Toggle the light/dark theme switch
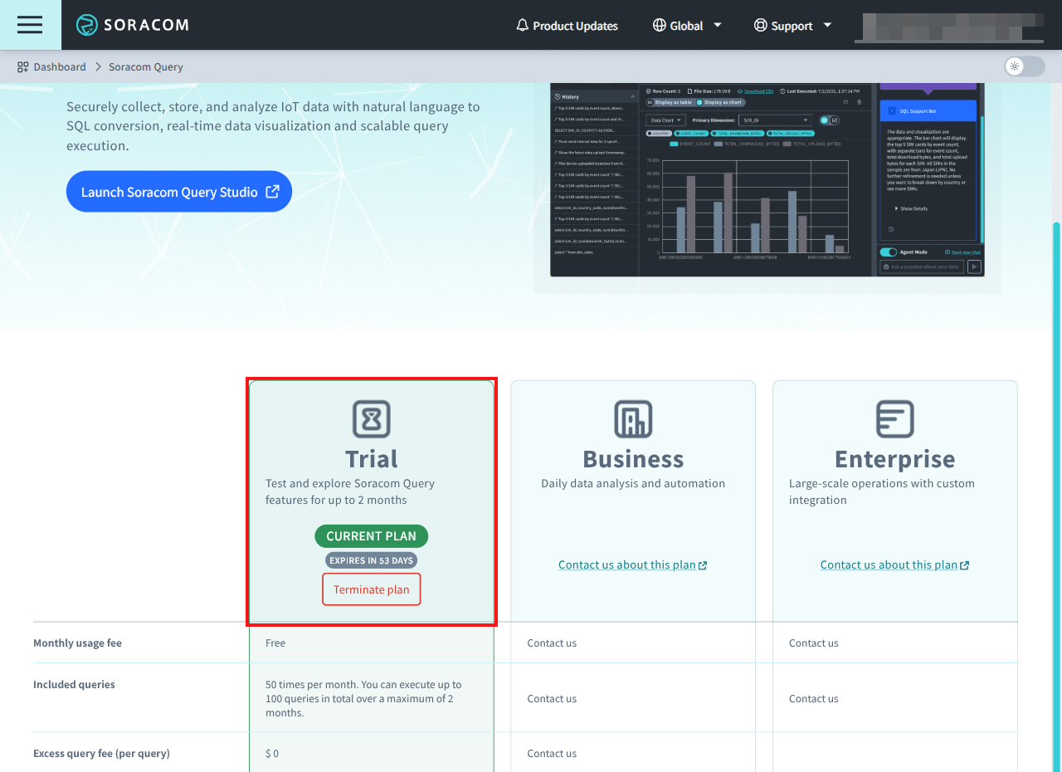This screenshot has height=772, width=1062. click(x=1024, y=66)
